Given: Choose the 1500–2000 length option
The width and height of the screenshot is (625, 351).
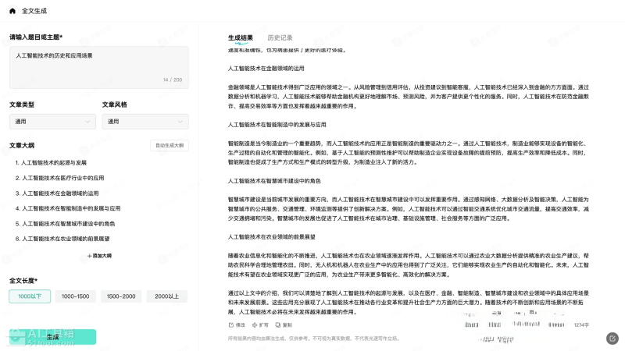Looking at the screenshot, I should point(121,296).
